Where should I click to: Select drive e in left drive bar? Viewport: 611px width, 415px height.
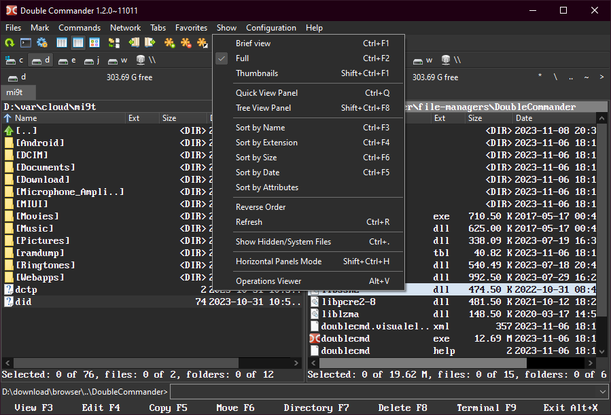[x=67, y=60]
